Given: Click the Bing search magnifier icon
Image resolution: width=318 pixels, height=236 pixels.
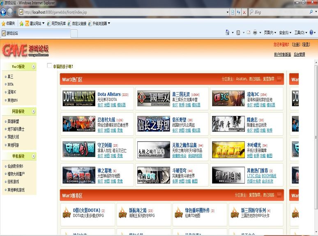Looking at the screenshot, I should pos(311,12).
